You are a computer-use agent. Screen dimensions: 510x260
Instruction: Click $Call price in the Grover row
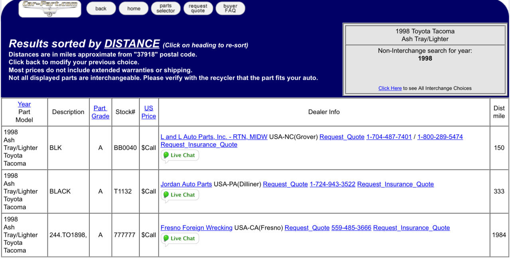pos(149,148)
